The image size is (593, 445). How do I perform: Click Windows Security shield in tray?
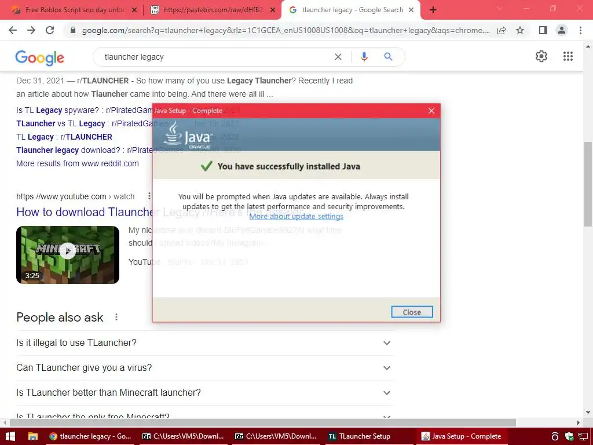point(569,436)
